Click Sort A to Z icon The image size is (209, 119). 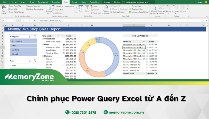[76, 7]
